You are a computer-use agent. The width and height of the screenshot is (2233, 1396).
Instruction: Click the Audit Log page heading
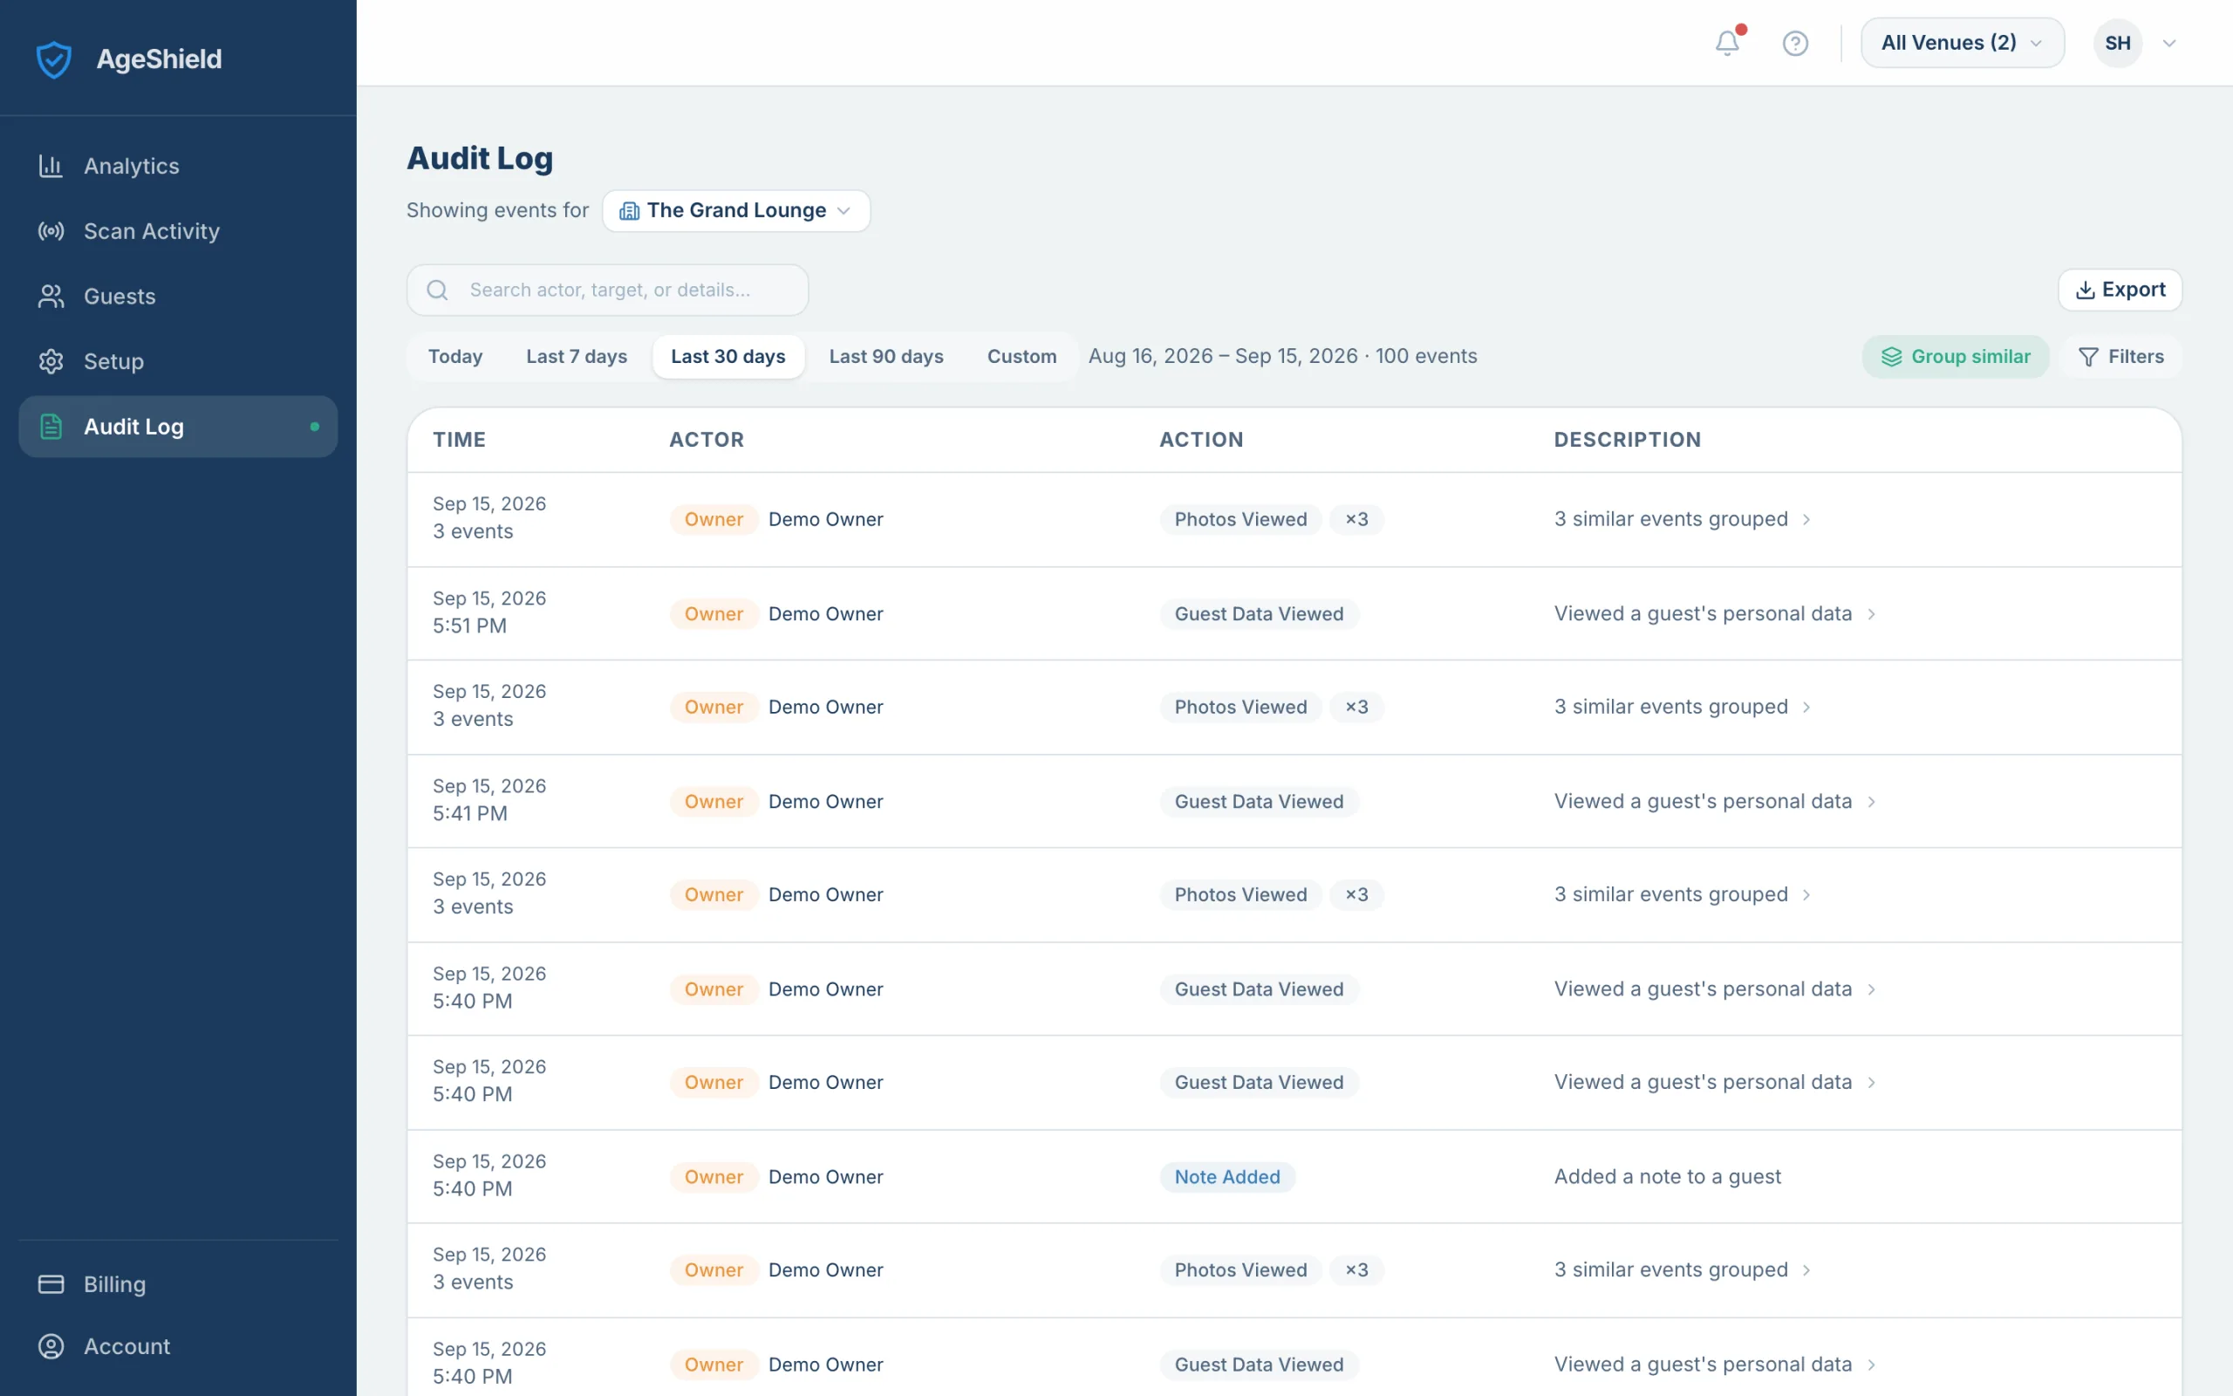[480, 158]
